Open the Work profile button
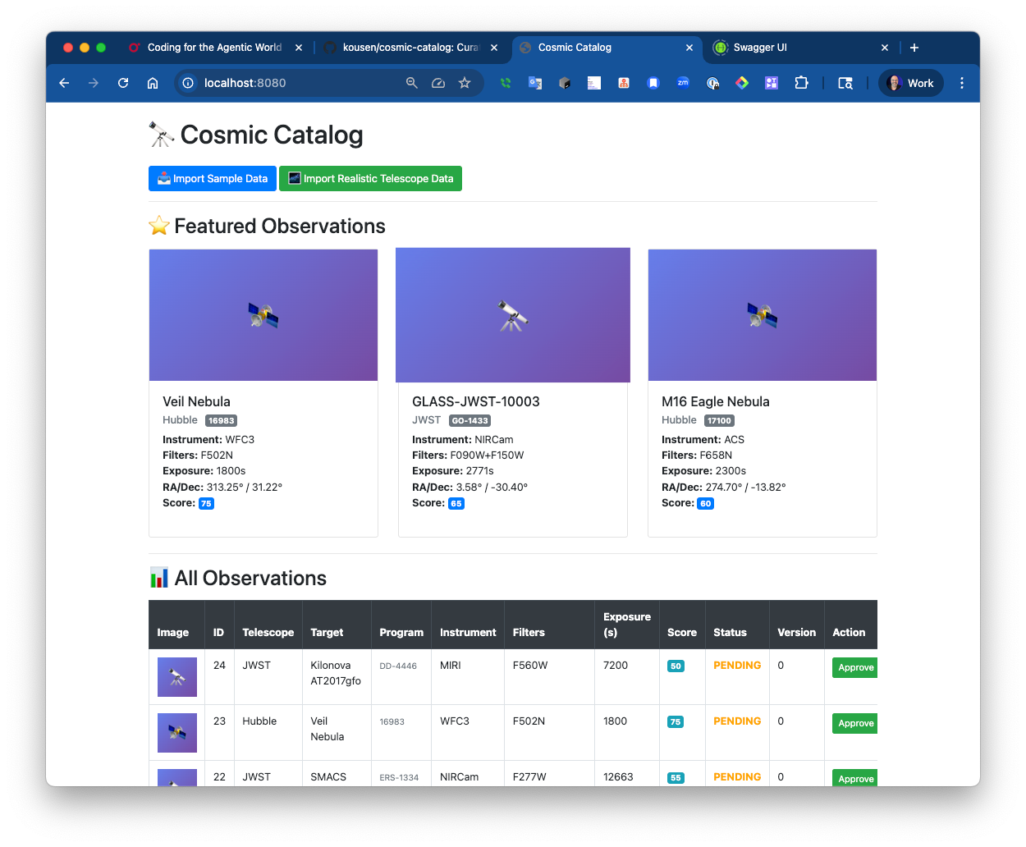1026x847 pixels. tap(911, 83)
